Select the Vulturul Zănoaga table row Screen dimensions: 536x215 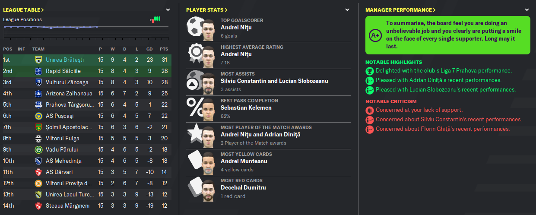tap(87, 82)
